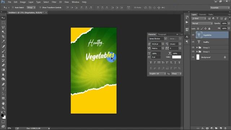The height and width of the screenshot is (130, 231).
Task: Select the Eyedropper tool
Action: click(3, 41)
